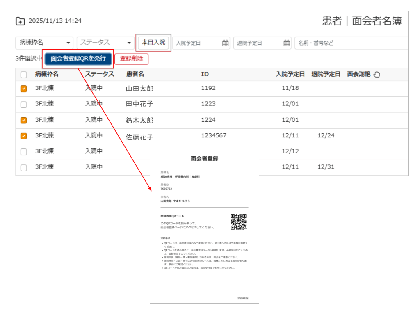Click the refresh icon next to 面会謝絶
This screenshot has height=315, width=420.
[x=377, y=75]
